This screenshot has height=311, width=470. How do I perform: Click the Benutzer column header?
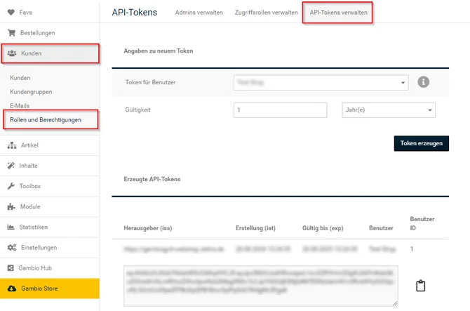[381, 228]
